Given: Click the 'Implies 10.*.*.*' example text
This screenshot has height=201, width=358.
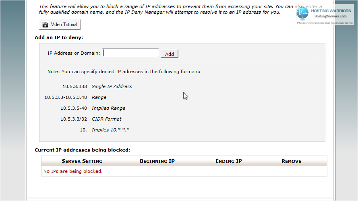Looking at the screenshot, I should pyautogui.click(x=110, y=130).
